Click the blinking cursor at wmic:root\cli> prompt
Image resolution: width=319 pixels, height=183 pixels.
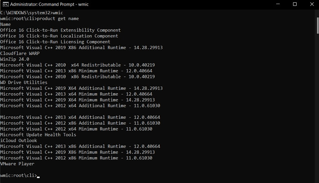[38, 176]
